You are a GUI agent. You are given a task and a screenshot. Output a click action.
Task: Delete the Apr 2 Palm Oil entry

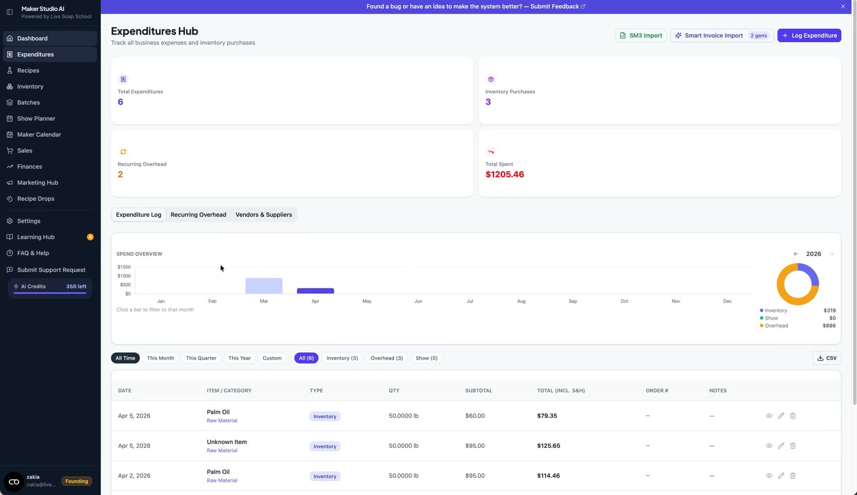click(x=793, y=476)
